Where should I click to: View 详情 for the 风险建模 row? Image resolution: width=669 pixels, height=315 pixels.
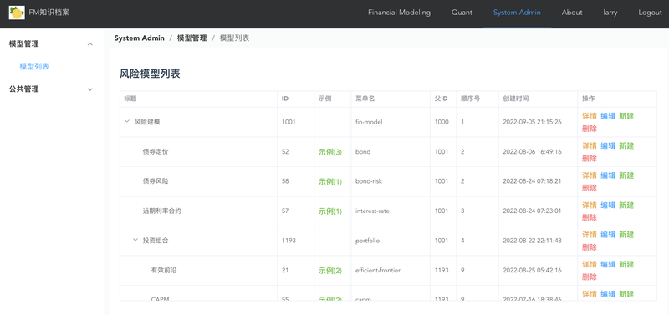pos(590,116)
